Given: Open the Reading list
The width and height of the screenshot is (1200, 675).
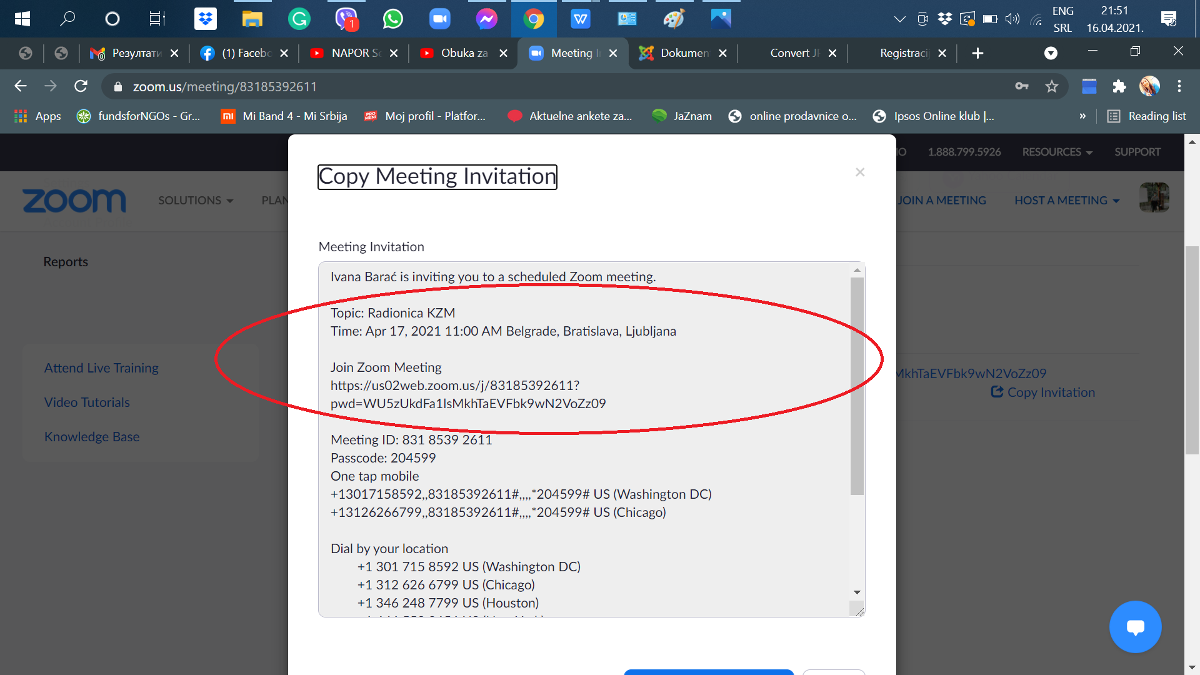Looking at the screenshot, I should click(x=1146, y=116).
